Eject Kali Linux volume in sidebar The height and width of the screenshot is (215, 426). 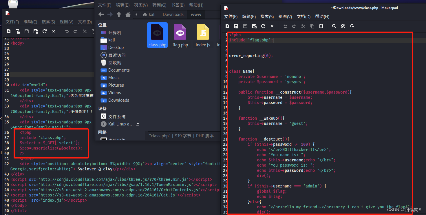(138, 124)
